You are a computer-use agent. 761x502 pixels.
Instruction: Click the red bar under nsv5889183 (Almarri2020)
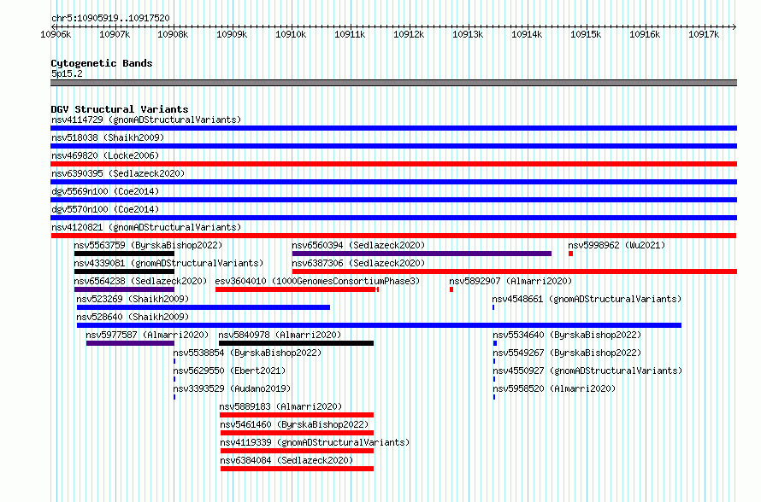pos(297,415)
